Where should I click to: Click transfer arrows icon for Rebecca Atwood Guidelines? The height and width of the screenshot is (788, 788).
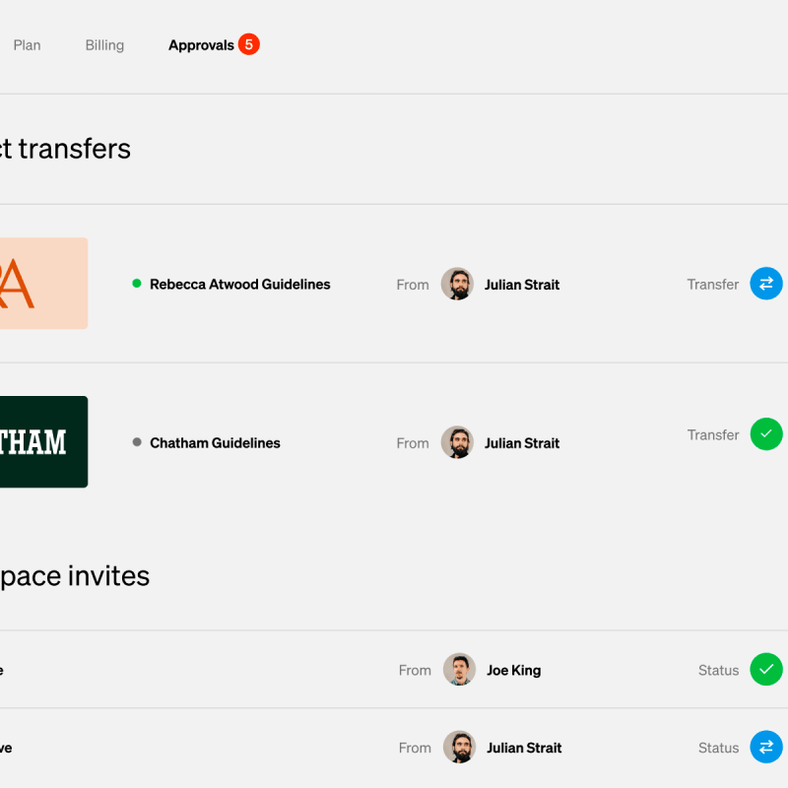766,284
